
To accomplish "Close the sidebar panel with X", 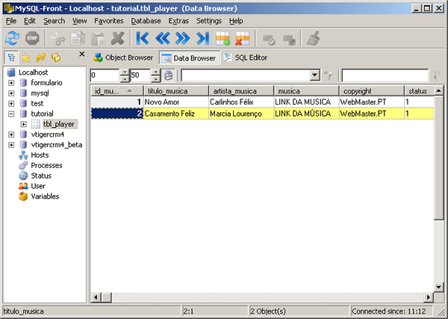I will 82,54.
